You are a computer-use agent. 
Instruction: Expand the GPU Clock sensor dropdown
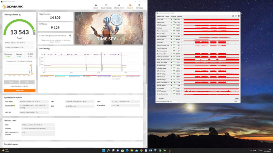coord(172,19)
